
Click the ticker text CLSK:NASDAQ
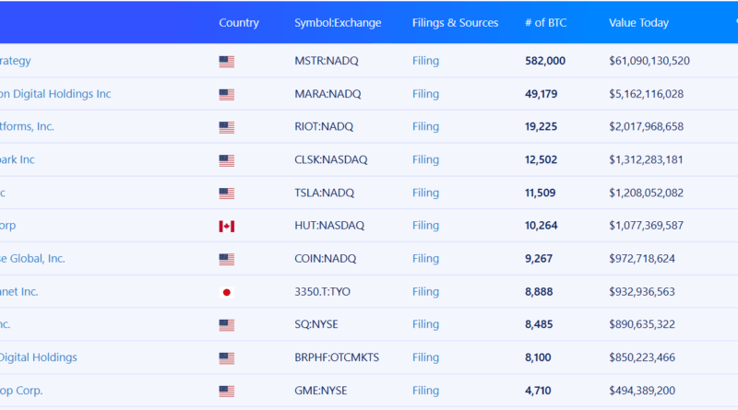(331, 159)
